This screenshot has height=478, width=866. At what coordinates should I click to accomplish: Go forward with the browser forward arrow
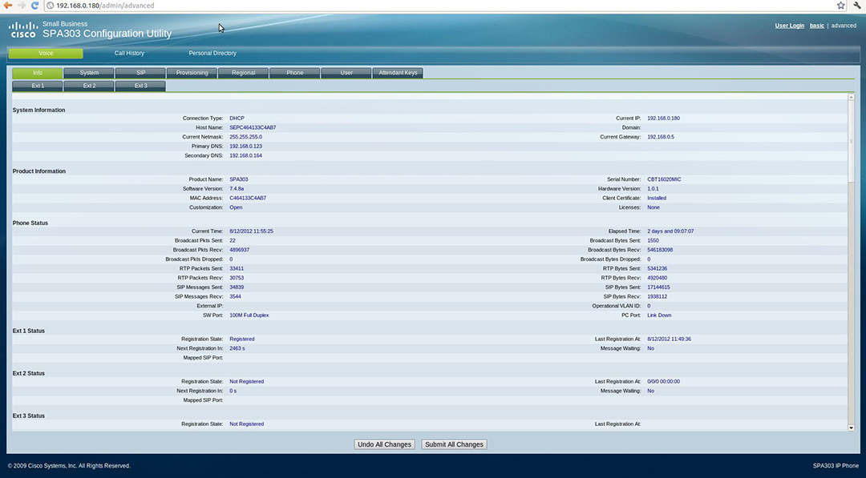22,6
